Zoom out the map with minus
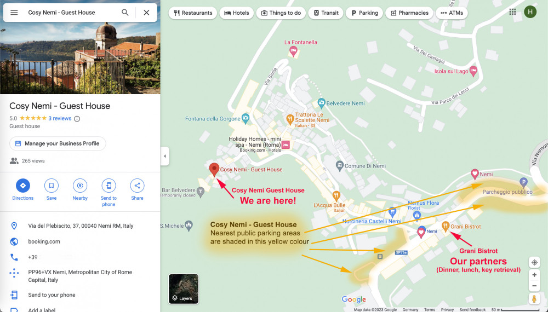The width and height of the screenshot is (548, 312). [534, 286]
